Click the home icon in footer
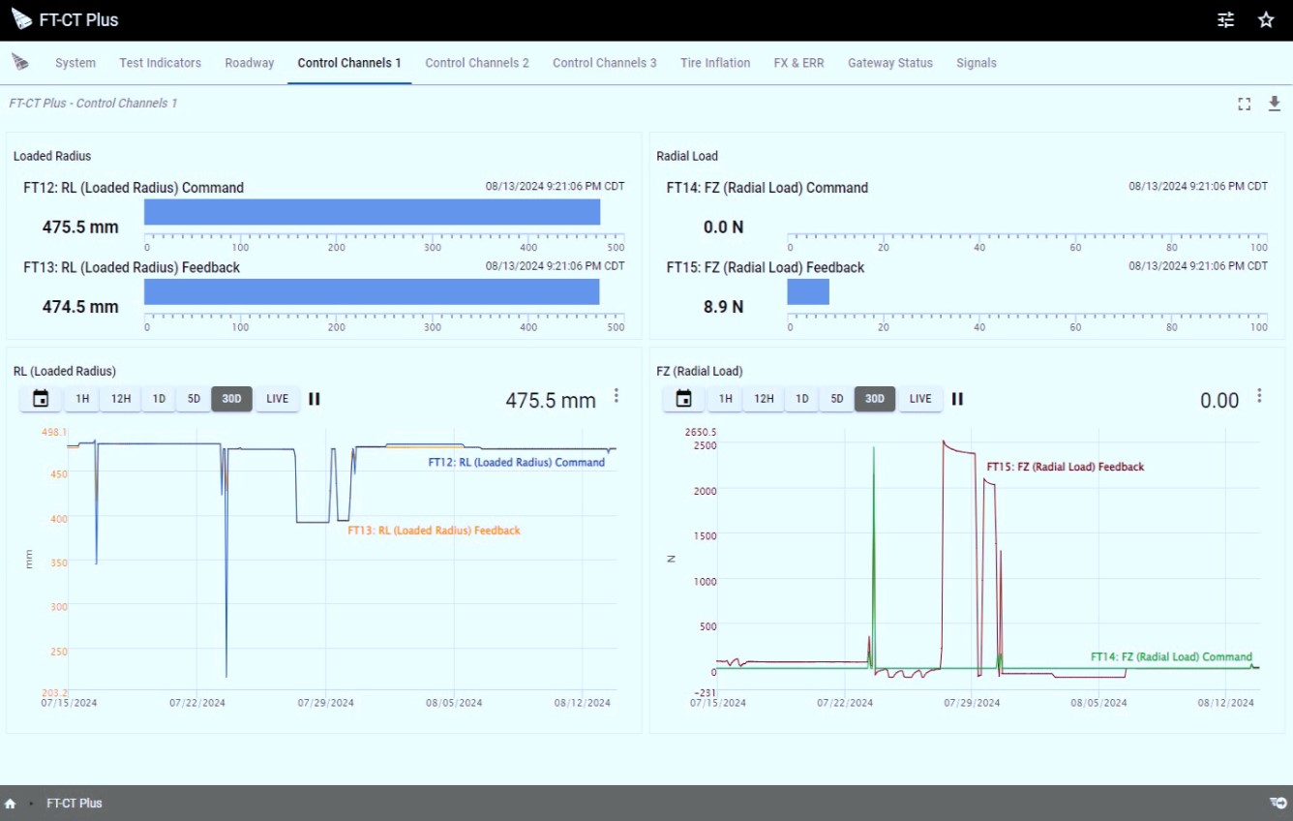Screen dimensions: 1293x821 pos(11,804)
